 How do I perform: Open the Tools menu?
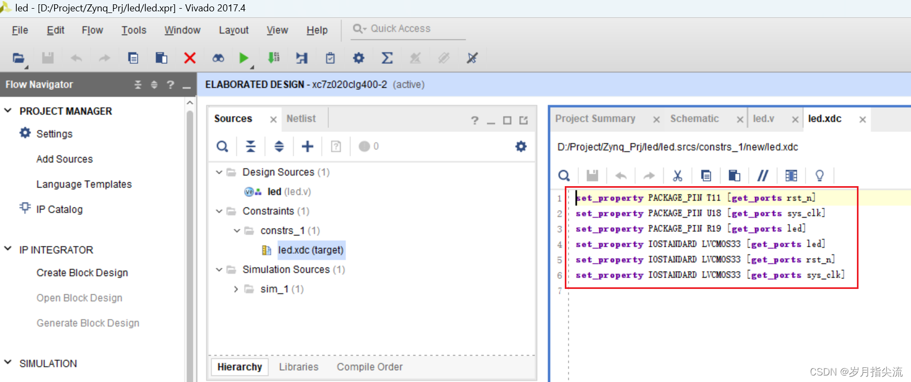click(x=134, y=30)
